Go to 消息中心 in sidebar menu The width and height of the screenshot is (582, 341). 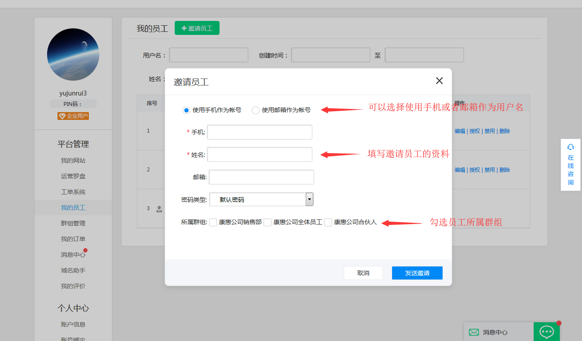(x=73, y=255)
